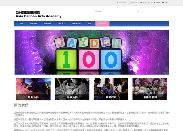Open the shopping cart icon 購物車
The width and height of the screenshot is (183, 131).
154,2
